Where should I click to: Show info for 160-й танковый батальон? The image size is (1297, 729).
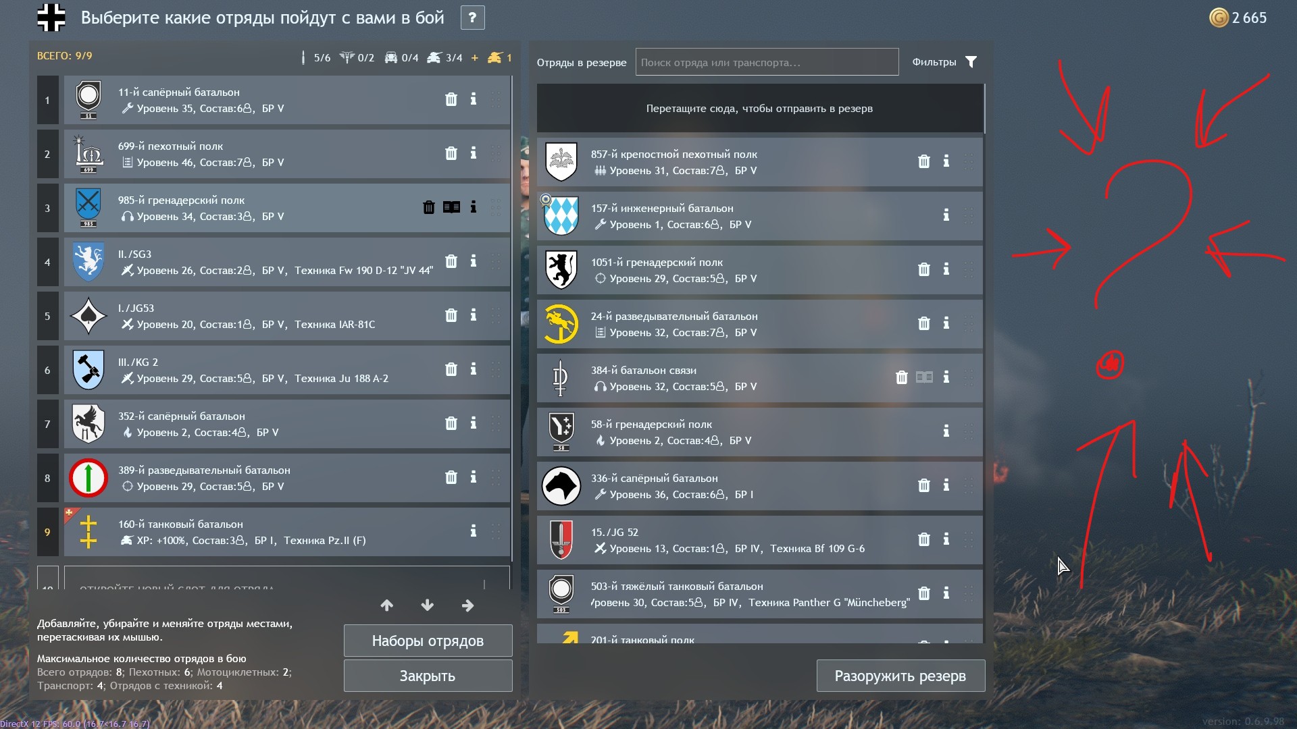(x=474, y=531)
